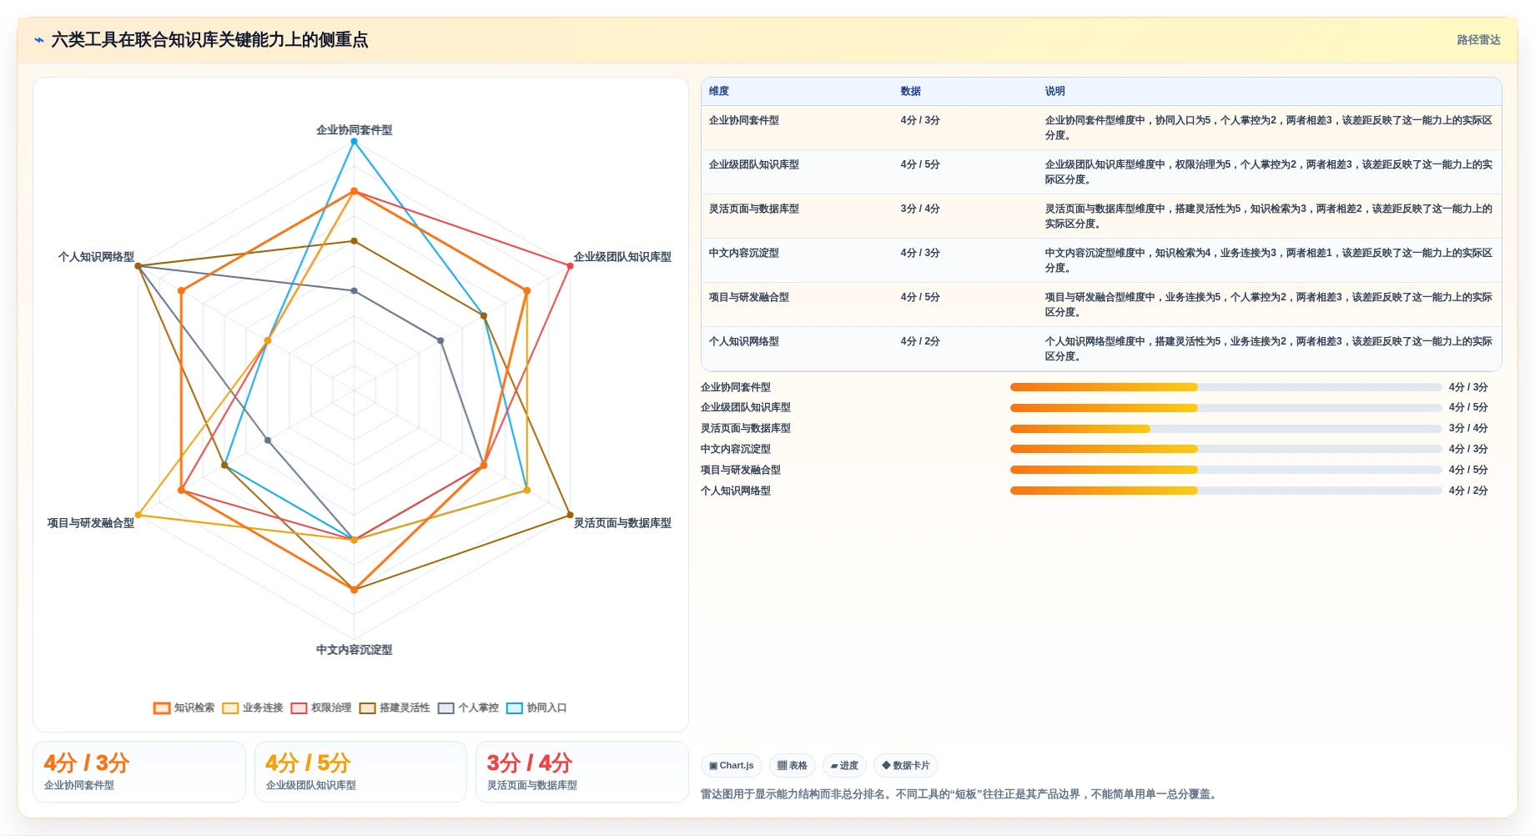The image size is (1535, 836).
Task: Click radar axis label 灵活页面与数据库型
Action: click(622, 523)
